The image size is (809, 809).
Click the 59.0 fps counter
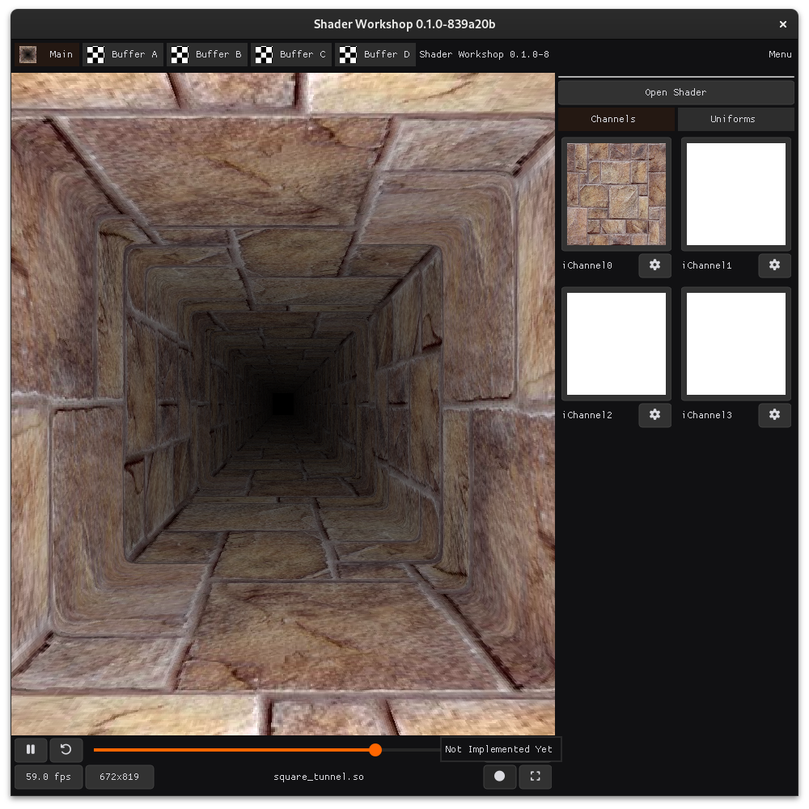point(48,777)
